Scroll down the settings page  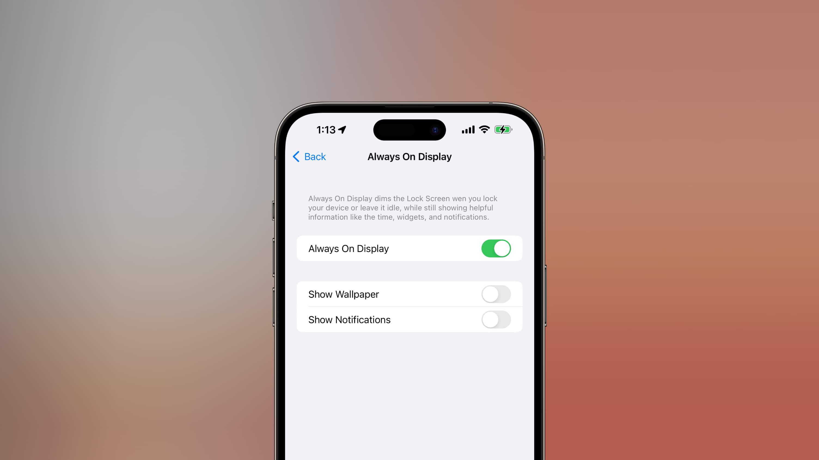click(409, 393)
